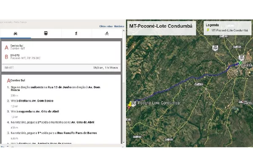Click the 'Poconé Lote Condumbá' map label
253x167 pixels.
point(159,103)
